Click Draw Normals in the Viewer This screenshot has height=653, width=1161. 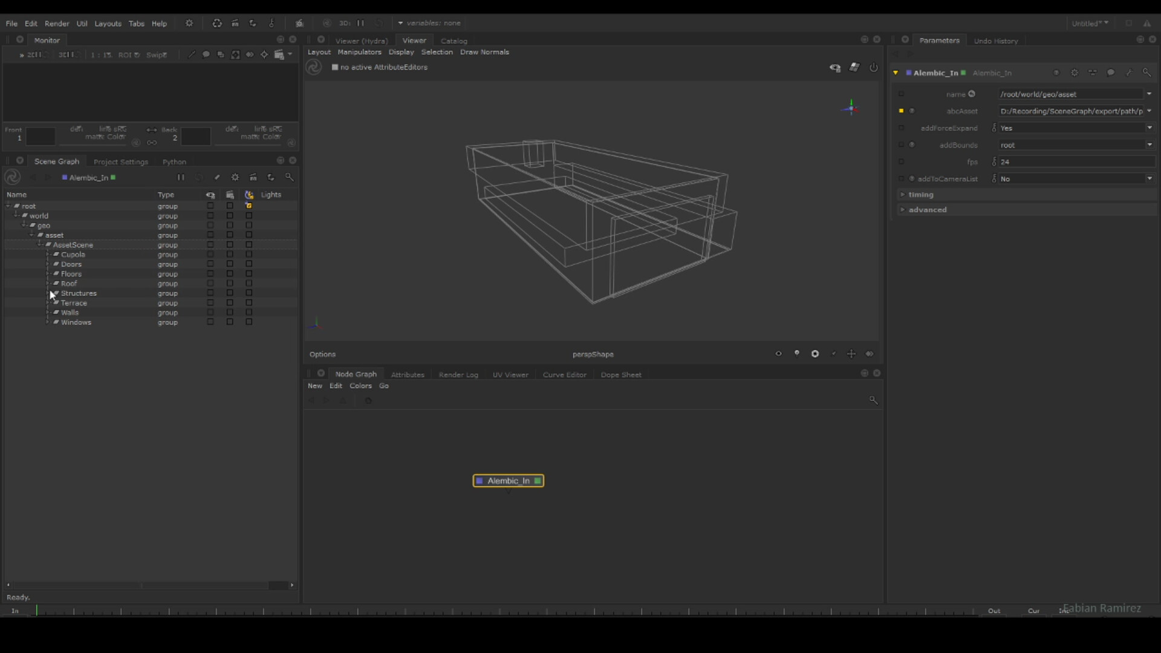click(x=485, y=52)
